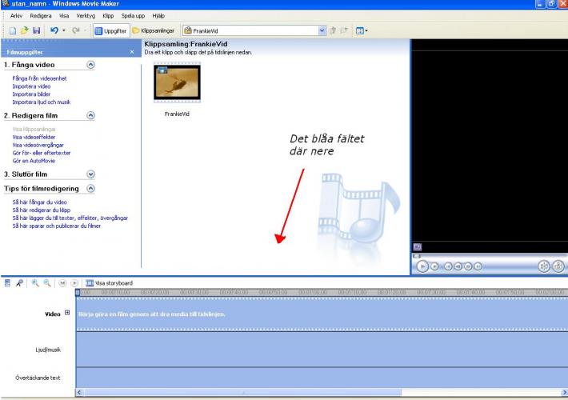Zoom out on the timeline with the magnifier minus icon

pos(48,282)
